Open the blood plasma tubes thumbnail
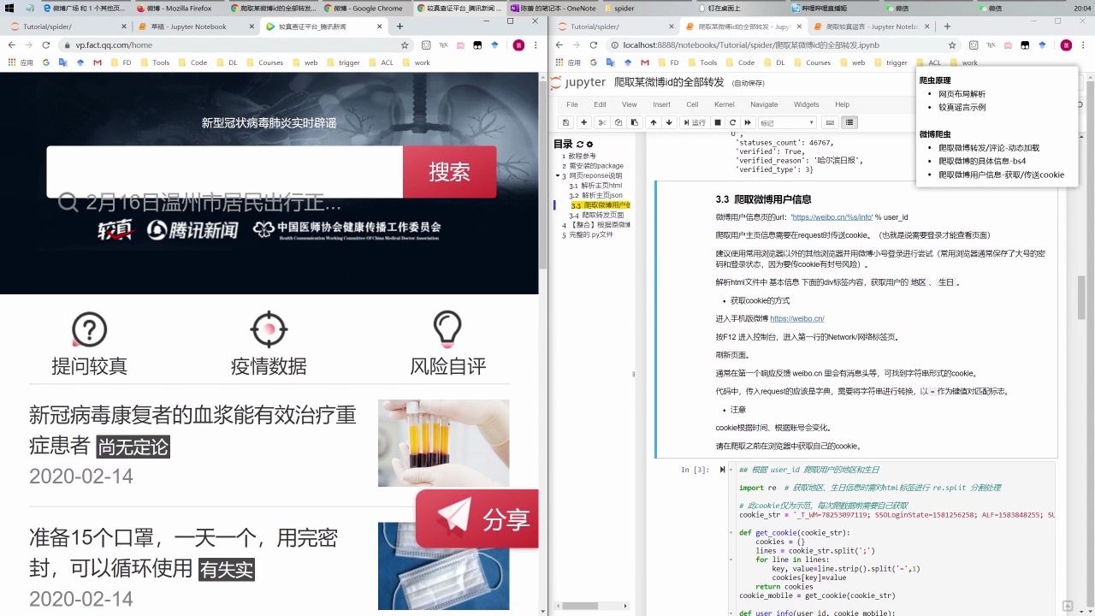This screenshot has height=616, width=1095. 443,443
